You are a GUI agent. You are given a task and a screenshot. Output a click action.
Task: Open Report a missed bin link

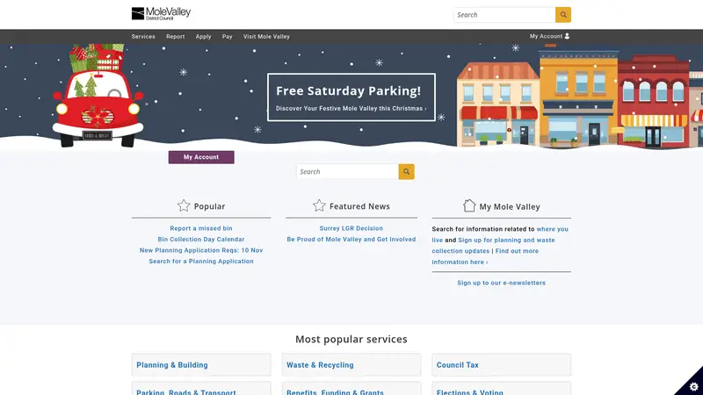201,228
